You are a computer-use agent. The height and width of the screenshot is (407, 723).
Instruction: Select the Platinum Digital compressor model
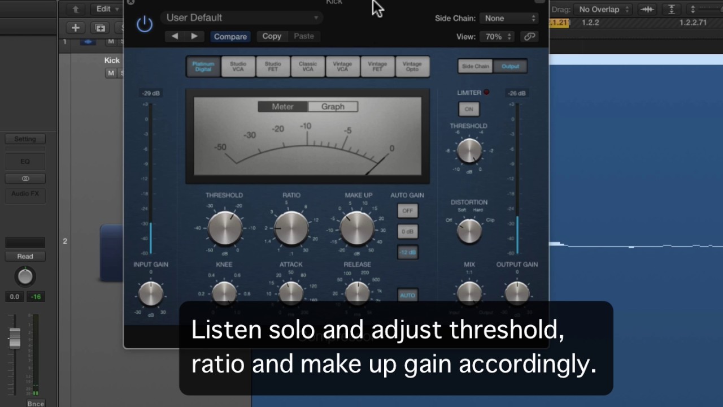203,67
